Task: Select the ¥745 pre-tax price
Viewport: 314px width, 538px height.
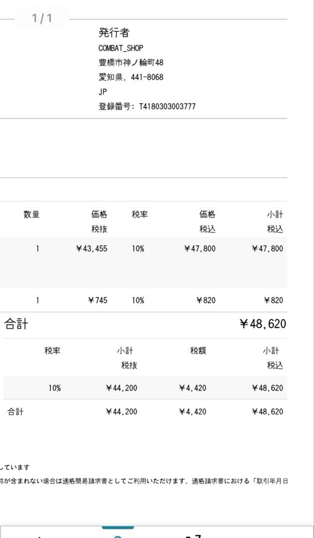Action: point(97,300)
